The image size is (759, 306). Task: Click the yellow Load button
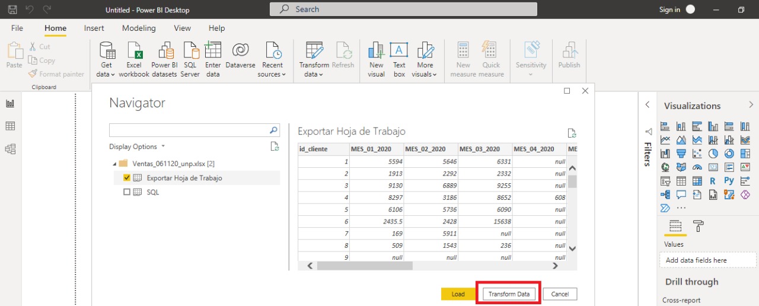pyautogui.click(x=458, y=294)
